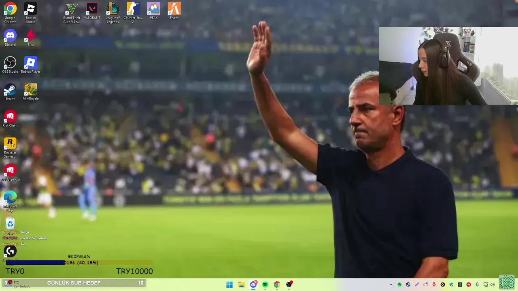Screen dimensions: 518x291
Task: Open the VALORANT desktop shortcut
Action: (x=92, y=11)
